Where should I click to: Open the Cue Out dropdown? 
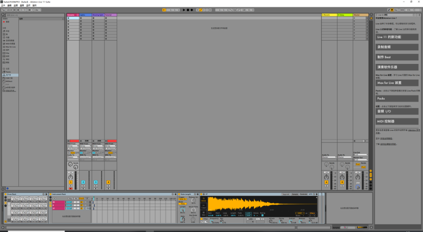point(361,154)
